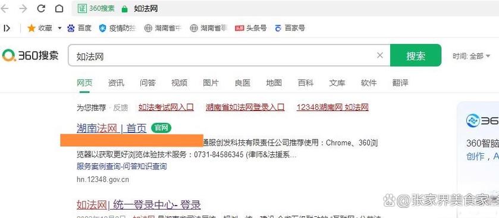
Task: Click the green 官网 badge
Action: [x=161, y=128]
